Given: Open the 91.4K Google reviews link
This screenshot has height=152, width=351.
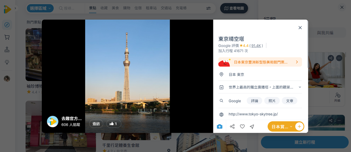Looking at the screenshot, I should (256, 45).
